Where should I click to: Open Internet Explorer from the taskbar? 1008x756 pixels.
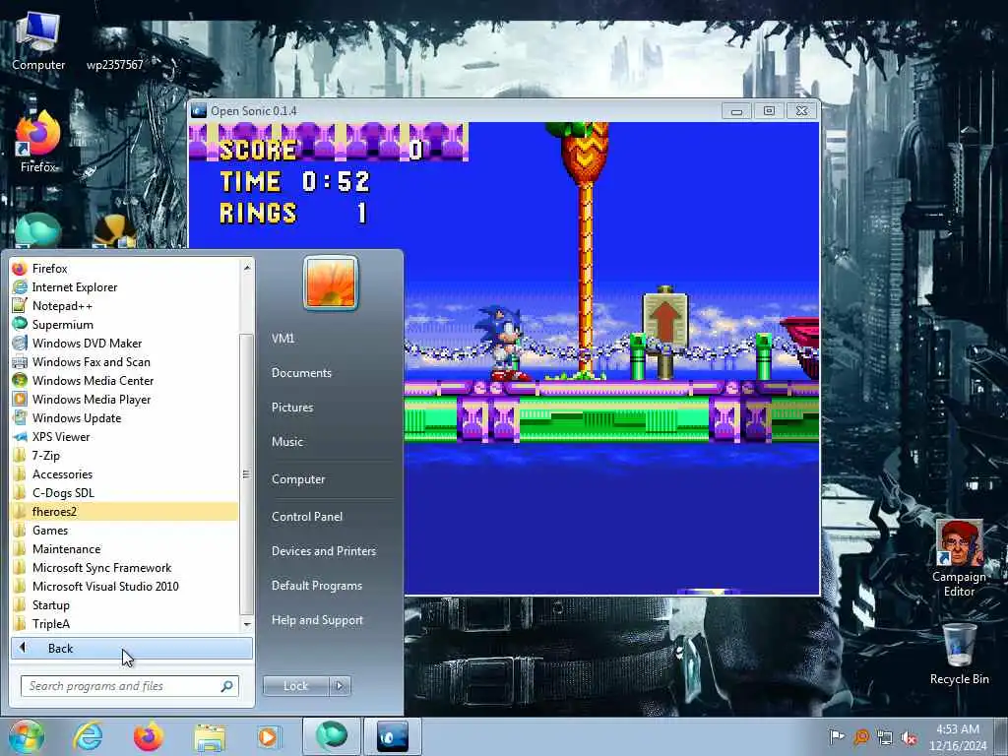click(88, 736)
